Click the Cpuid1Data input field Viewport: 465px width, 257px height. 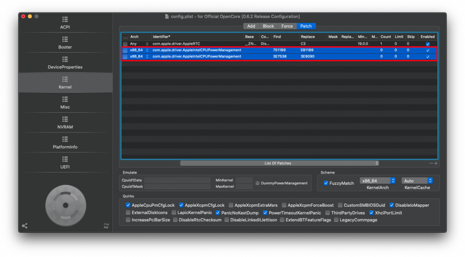(x=177, y=180)
